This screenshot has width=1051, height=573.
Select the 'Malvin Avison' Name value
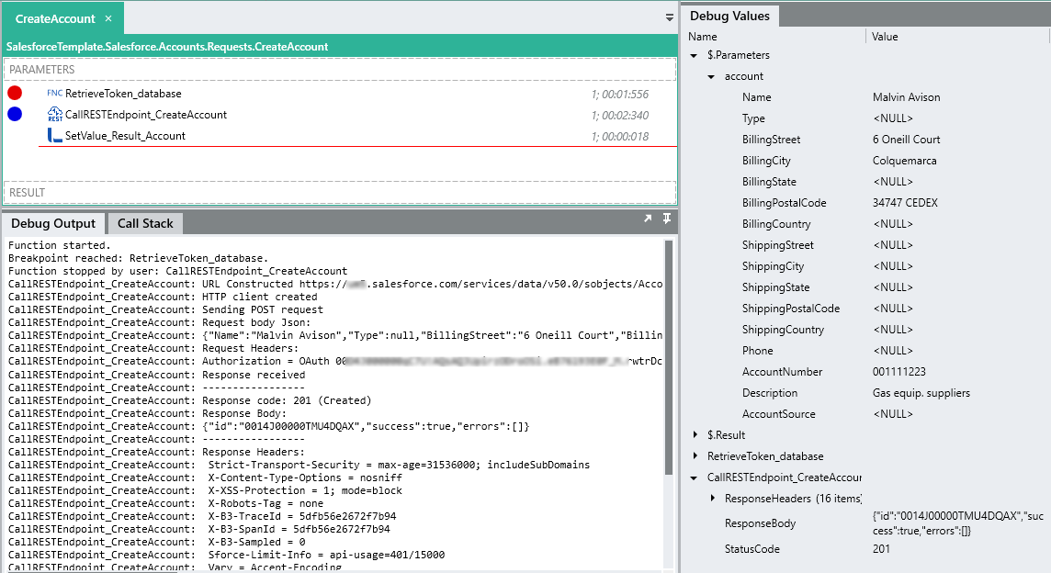tap(906, 97)
